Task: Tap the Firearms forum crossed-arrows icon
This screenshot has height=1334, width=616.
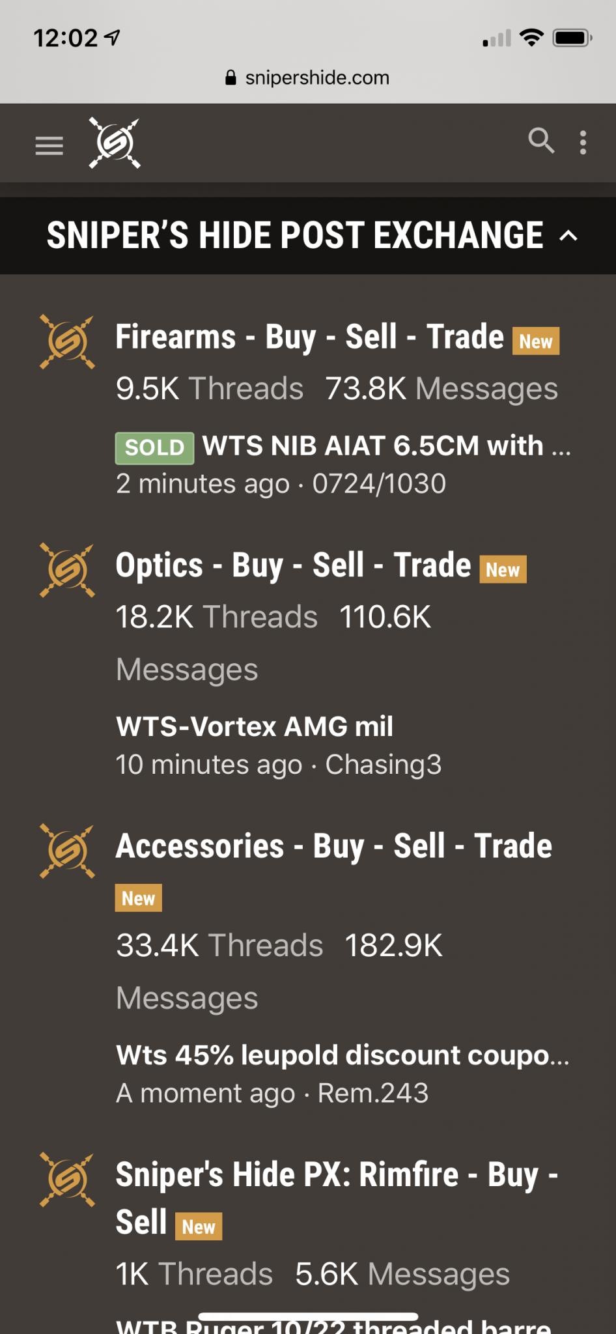Action: click(x=67, y=341)
